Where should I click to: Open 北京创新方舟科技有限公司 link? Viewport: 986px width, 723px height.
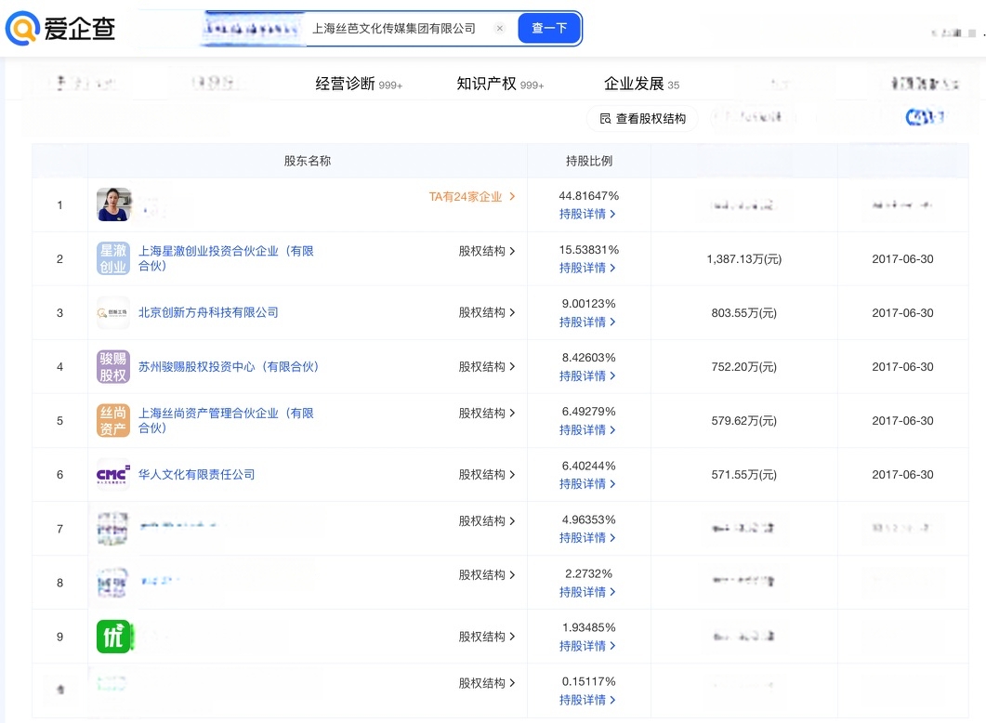point(208,312)
